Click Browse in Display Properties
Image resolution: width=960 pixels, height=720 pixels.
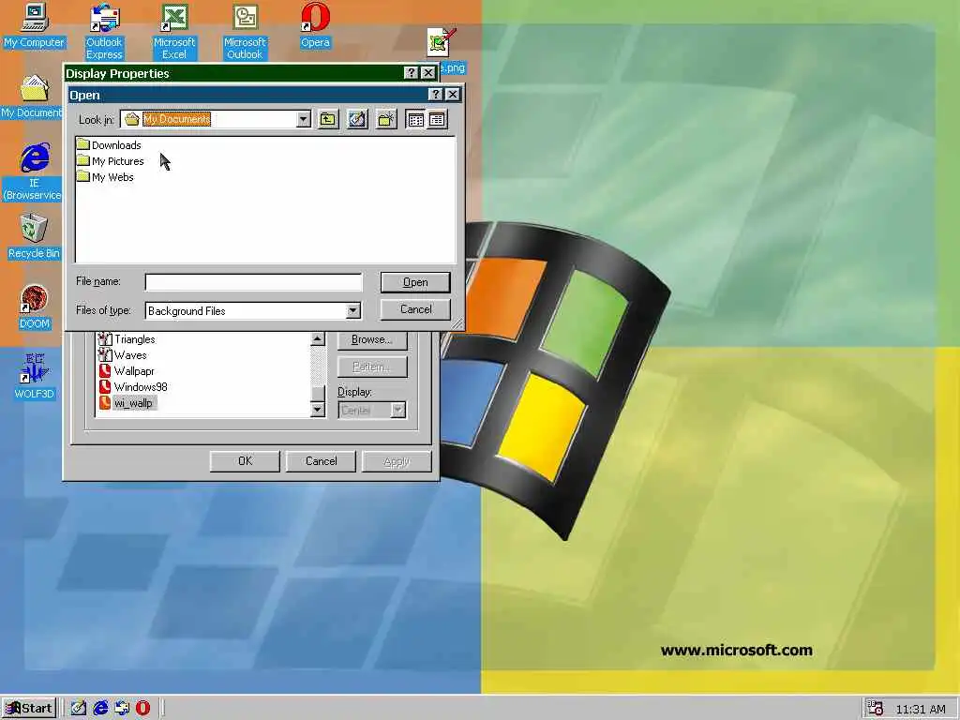[x=371, y=339]
